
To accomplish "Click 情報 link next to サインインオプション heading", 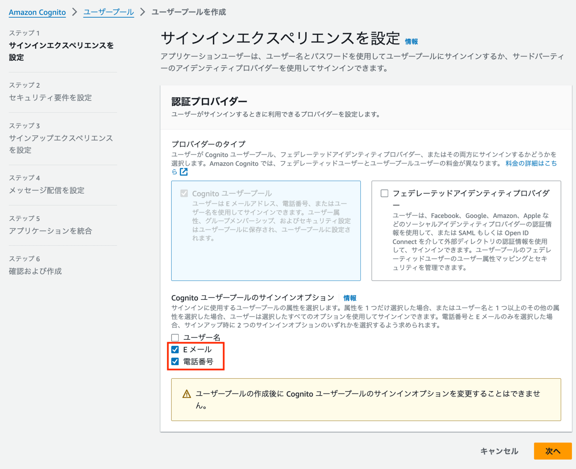I will tap(350, 298).
